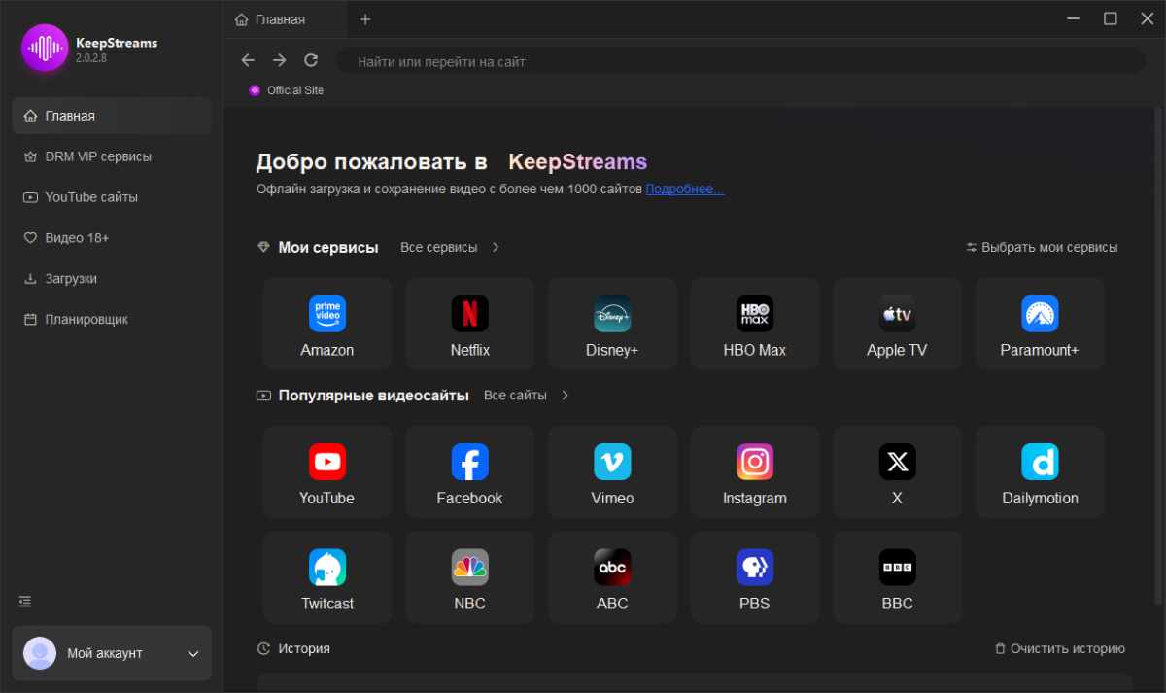Screen dimensions: 1166x693
Task: Open a new tab with plus icon
Action: pos(365,19)
